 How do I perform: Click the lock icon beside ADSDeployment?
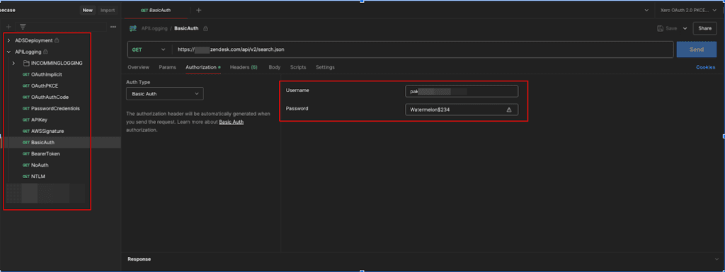[x=57, y=40]
